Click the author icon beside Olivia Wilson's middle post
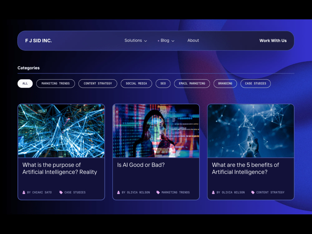312x234 pixels. click(119, 193)
